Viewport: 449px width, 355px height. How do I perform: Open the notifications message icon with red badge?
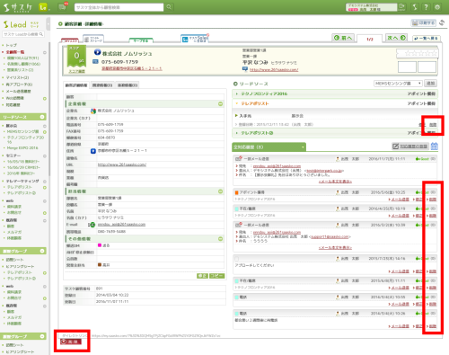click(63, 6)
